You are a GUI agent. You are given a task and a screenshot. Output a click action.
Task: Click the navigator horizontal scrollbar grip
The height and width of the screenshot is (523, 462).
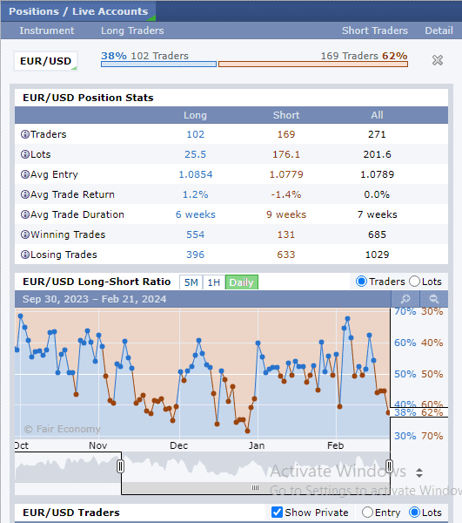pyautogui.click(x=255, y=487)
